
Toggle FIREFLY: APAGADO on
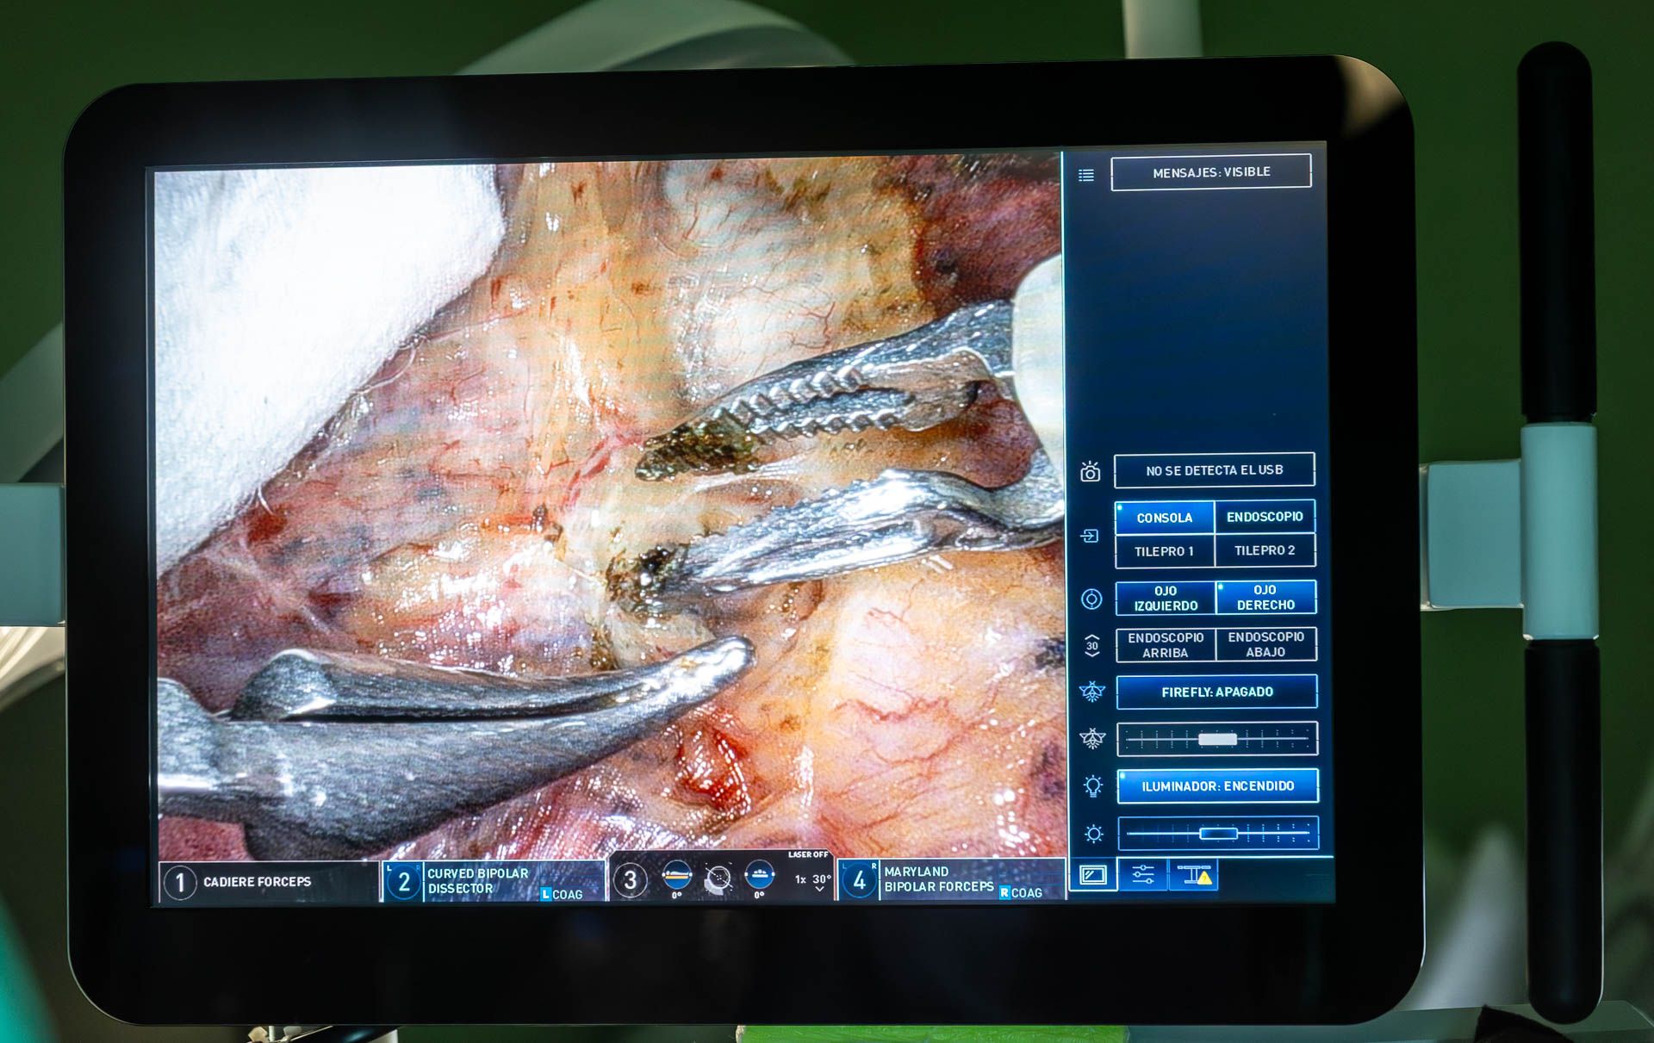tap(1216, 692)
